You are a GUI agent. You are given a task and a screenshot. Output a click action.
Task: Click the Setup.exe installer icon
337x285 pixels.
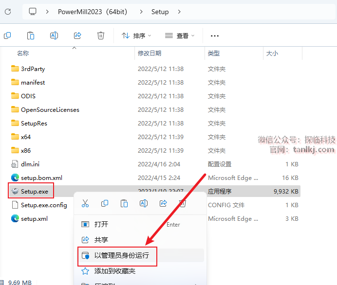coord(15,191)
